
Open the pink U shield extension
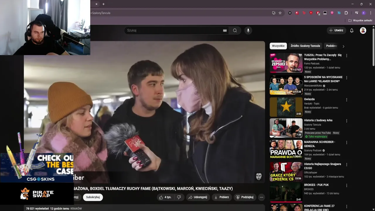click(x=332, y=13)
